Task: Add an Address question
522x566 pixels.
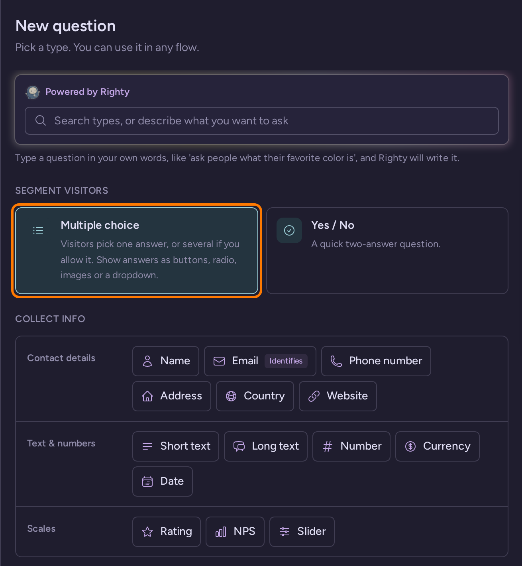Action: pos(172,396)
